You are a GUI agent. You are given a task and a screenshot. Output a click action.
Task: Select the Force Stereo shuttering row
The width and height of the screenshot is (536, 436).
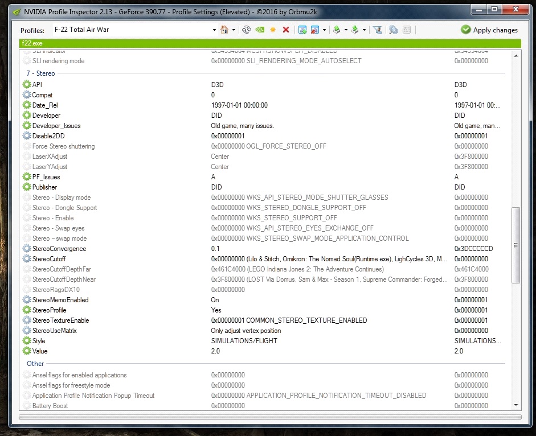[x=263, y=146]
